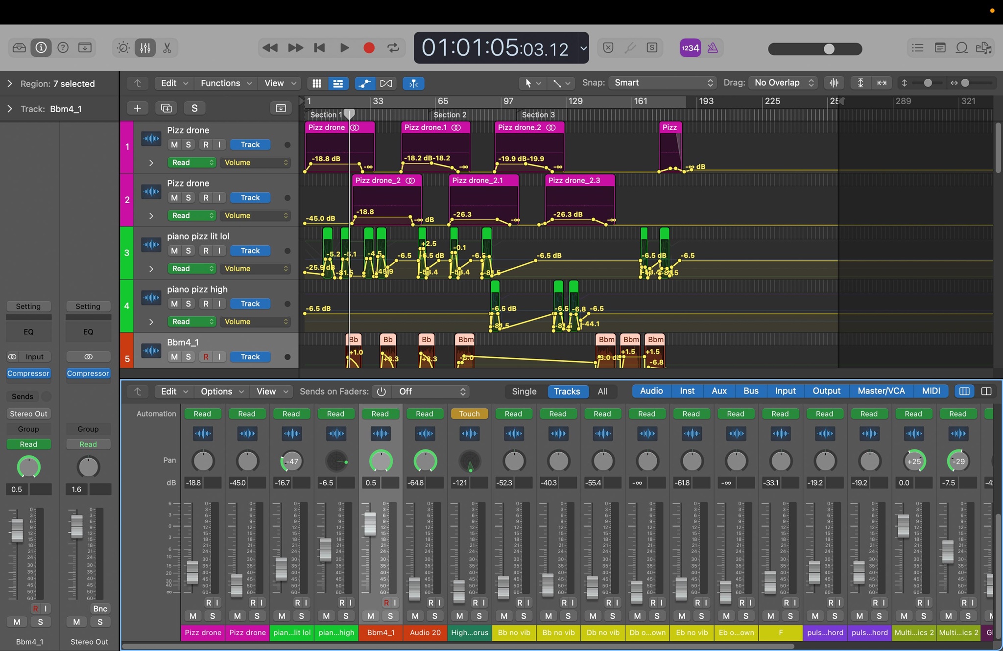Open the tracks area Edit menu
Viewport: 1003px width, 651px height.
174,83
